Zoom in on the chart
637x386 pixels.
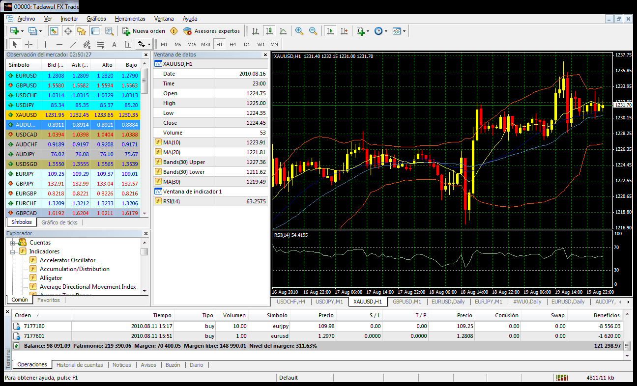pos(299,31)
